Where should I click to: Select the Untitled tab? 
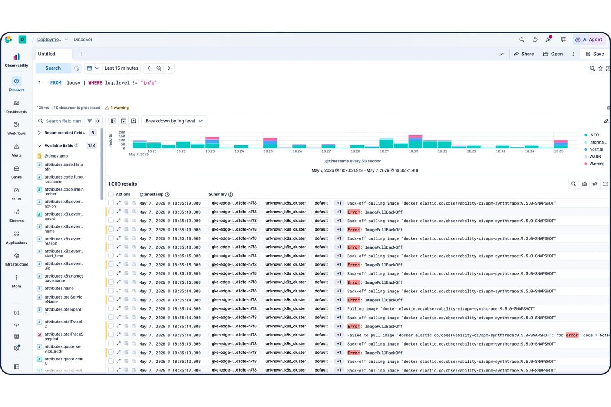52,54
